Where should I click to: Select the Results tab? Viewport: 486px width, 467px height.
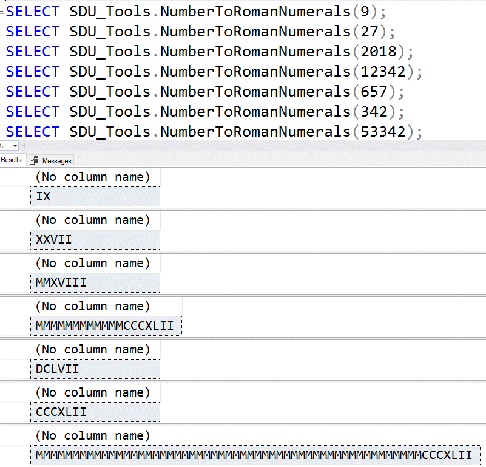pos(11,160)
